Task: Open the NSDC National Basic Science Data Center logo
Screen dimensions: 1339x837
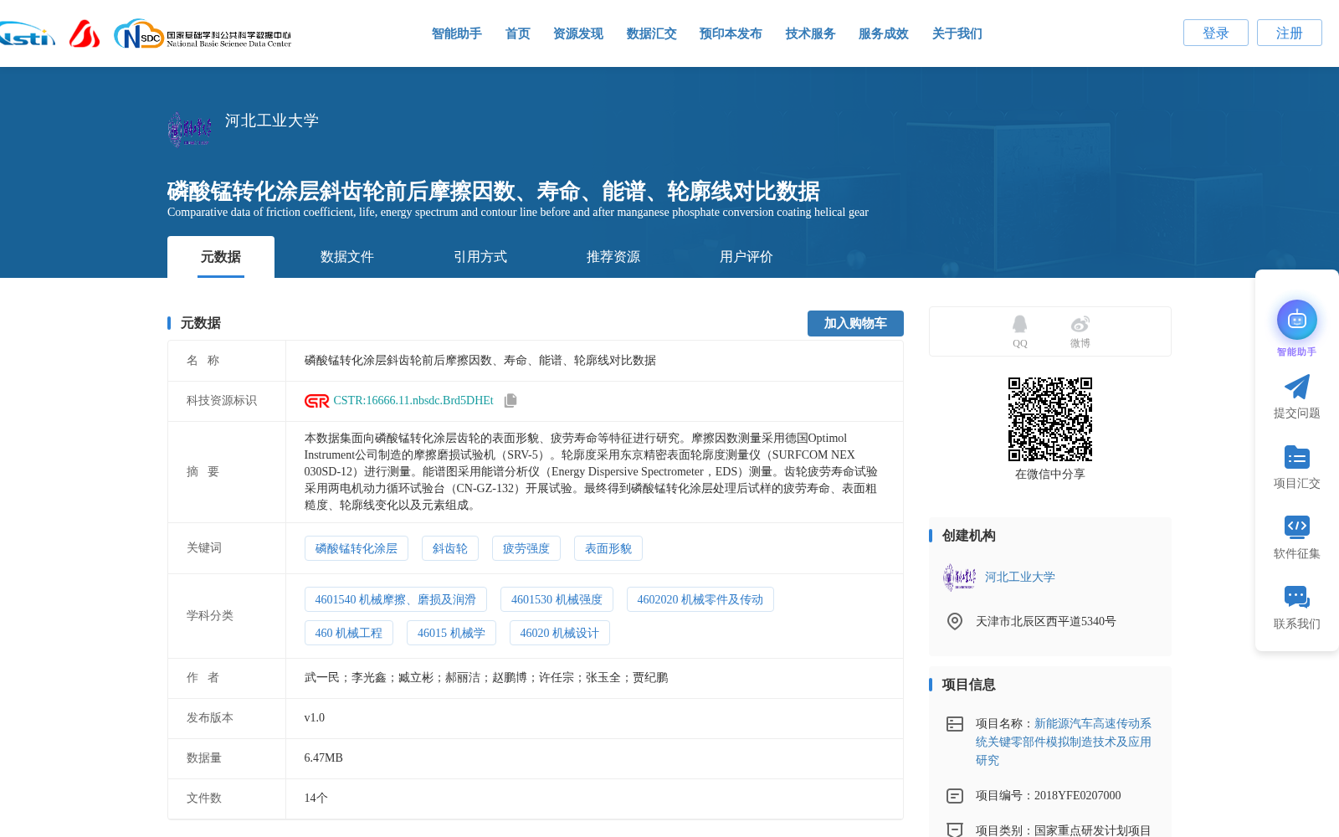Action: point(203,34)
